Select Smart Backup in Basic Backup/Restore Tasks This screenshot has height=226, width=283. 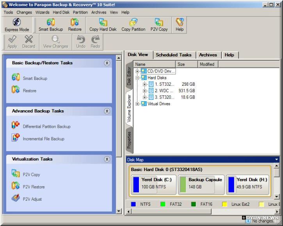click(29, 78)
